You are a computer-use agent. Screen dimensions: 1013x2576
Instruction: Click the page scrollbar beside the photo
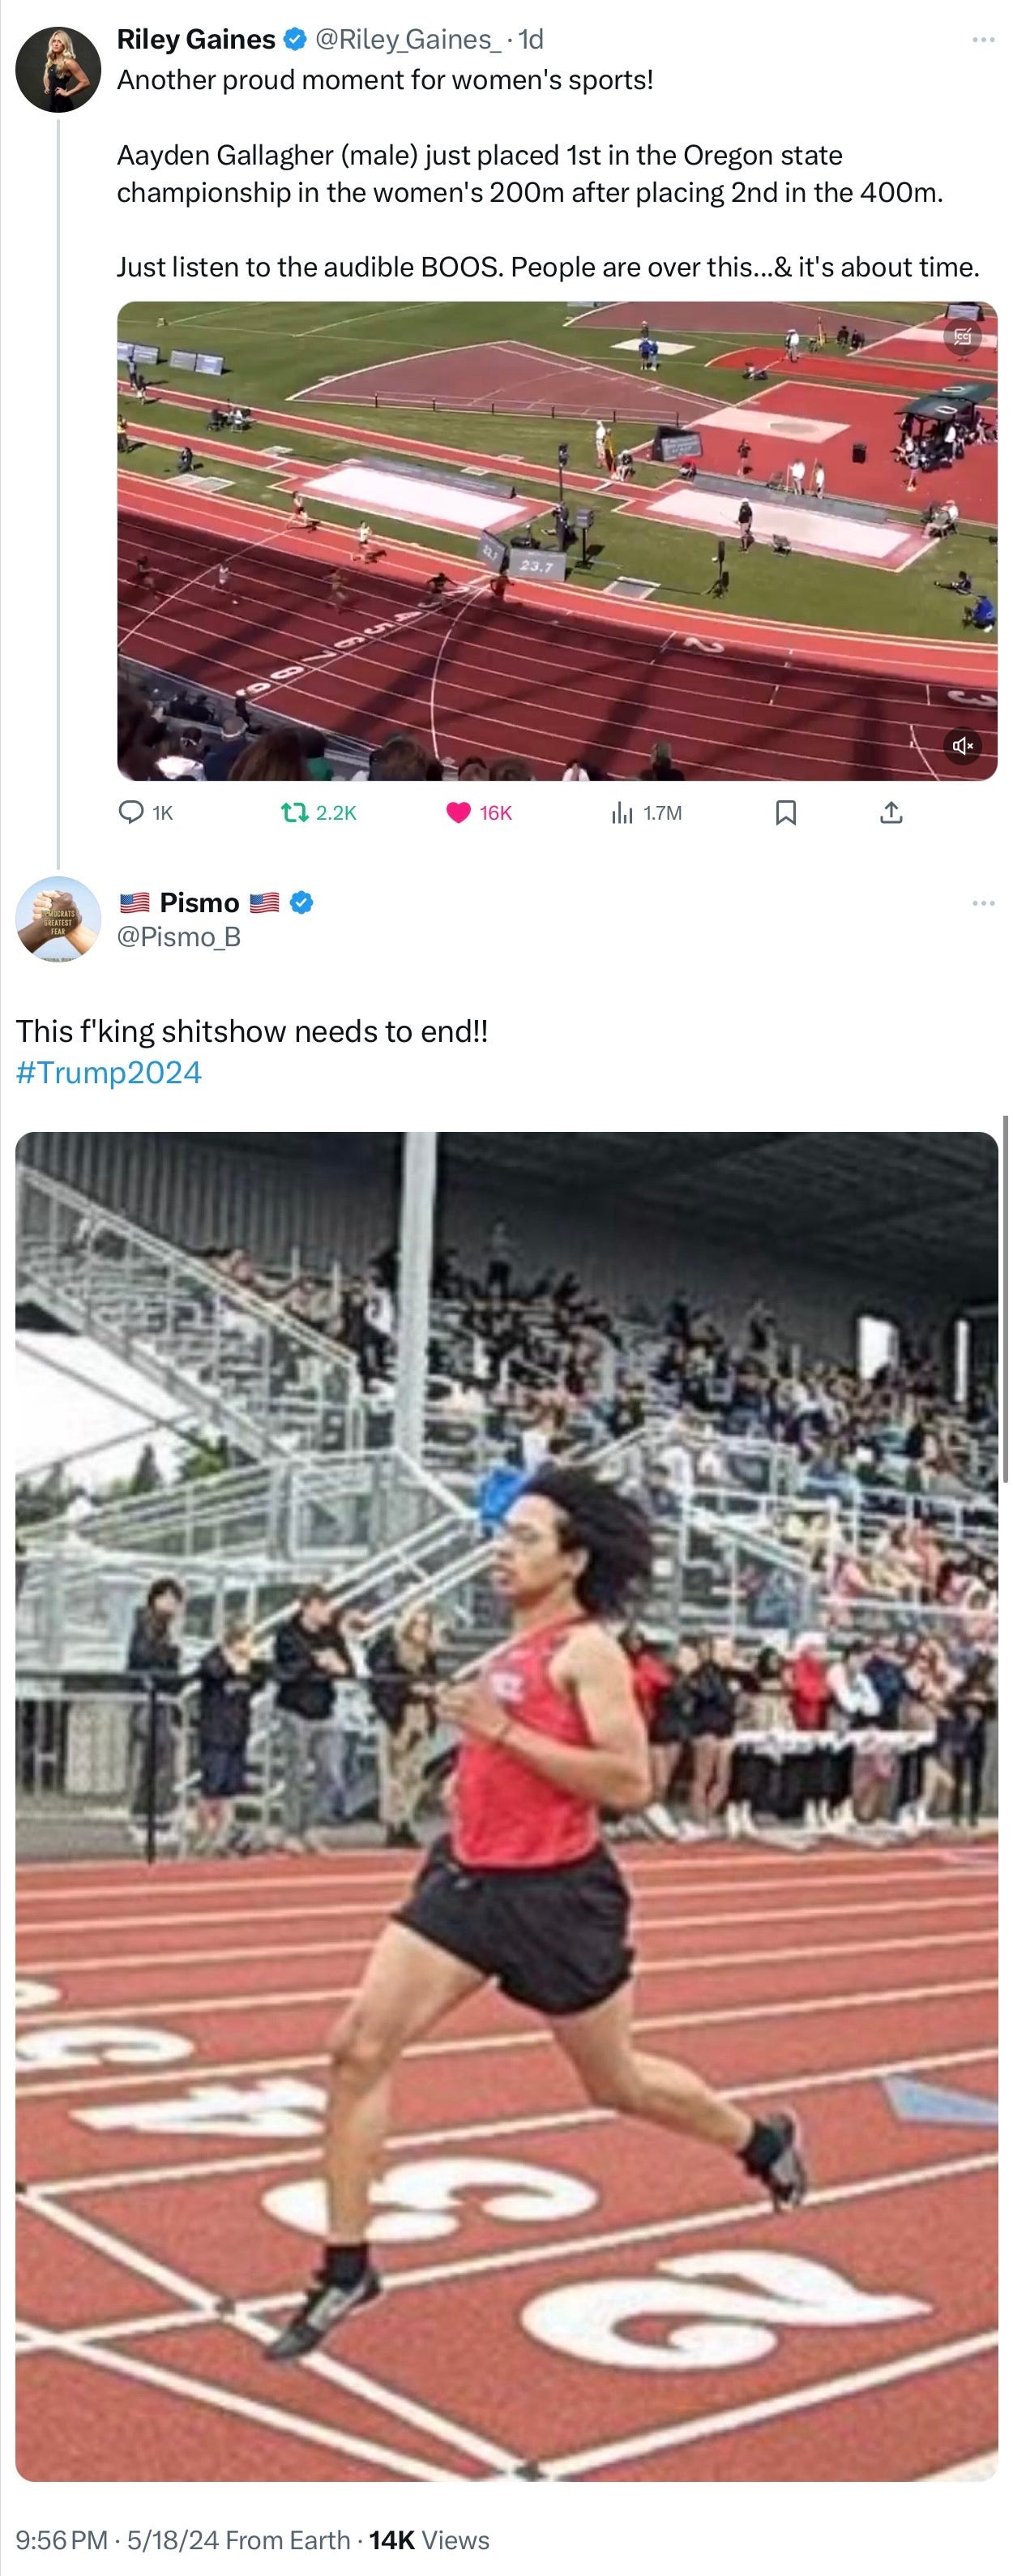pos(1004,1298)
